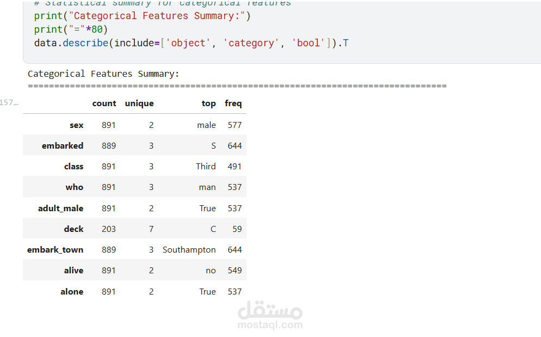The image size is (541, 337).
Task: Click the who row label
Action: 75,187
